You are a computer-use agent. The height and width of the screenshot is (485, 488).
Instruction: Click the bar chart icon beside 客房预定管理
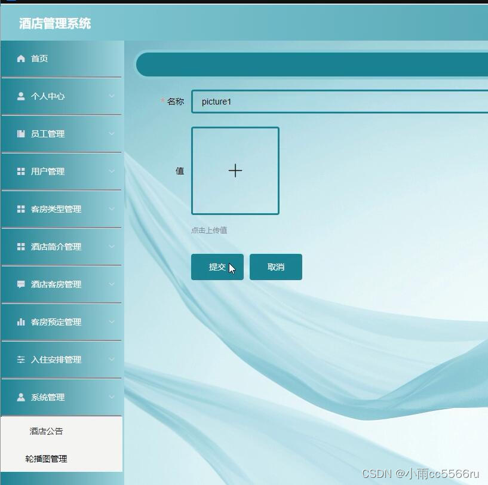(21, 322)
